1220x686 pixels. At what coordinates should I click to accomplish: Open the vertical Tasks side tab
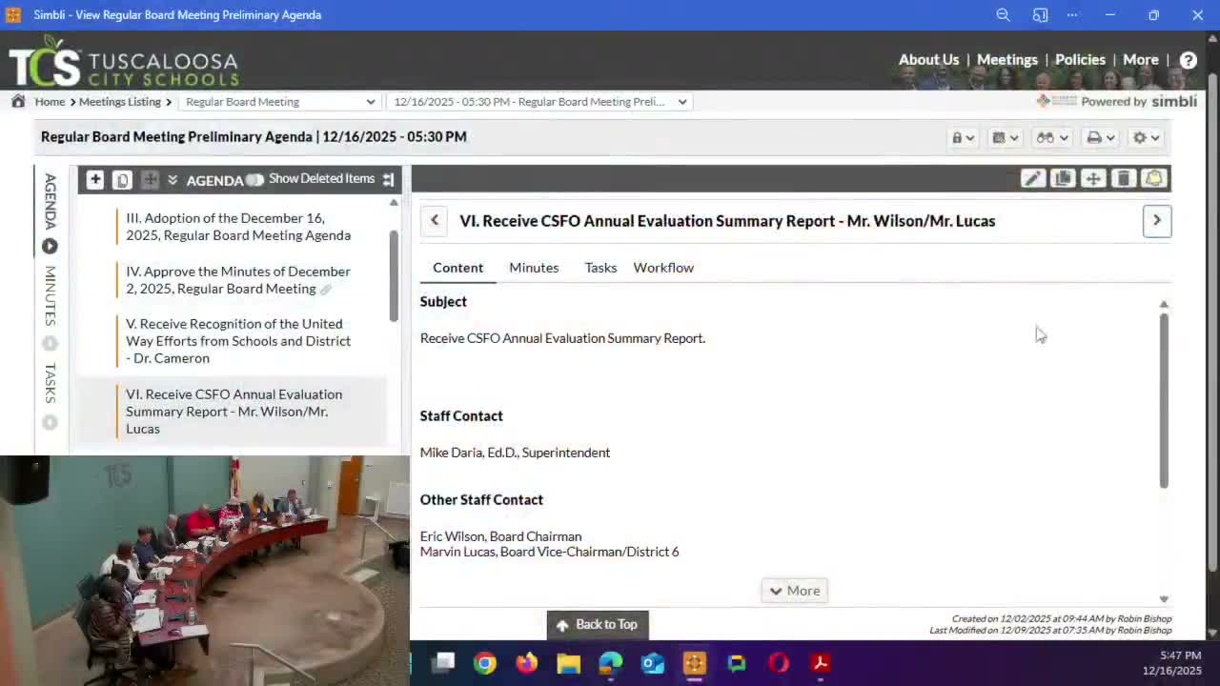50,383
